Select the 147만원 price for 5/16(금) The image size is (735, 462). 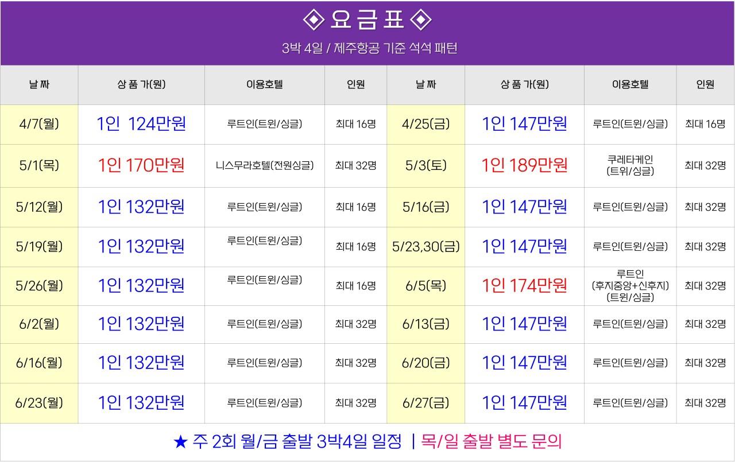click(525, 207)
